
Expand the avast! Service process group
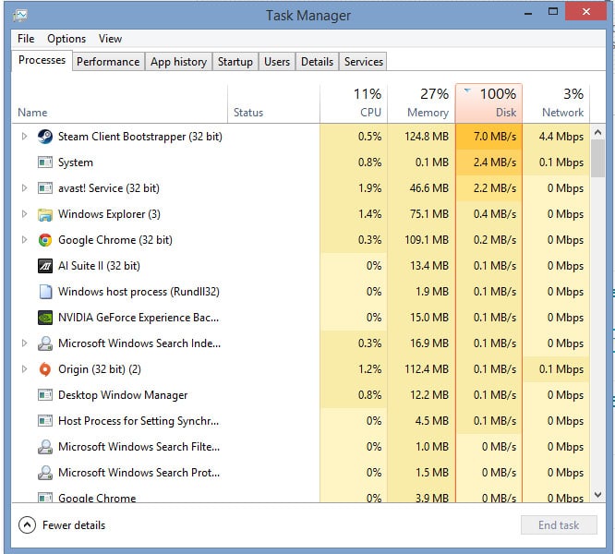point(24,188)
